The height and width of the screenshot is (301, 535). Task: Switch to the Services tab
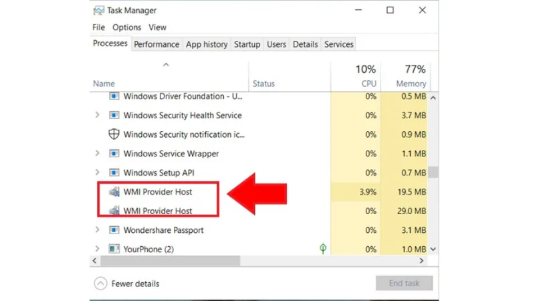coord(339,44)
